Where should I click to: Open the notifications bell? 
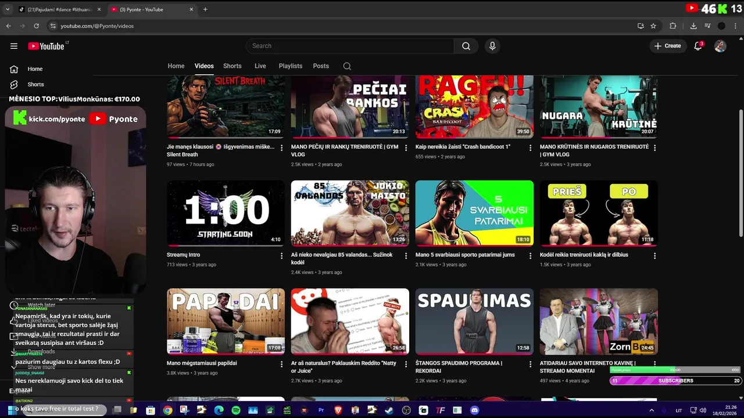pyautogui.click(x=698, y=46)
